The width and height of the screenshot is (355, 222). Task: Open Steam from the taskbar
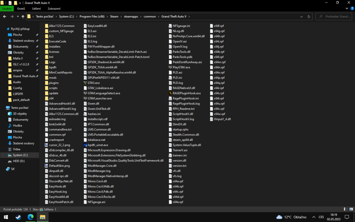point(18,217)
